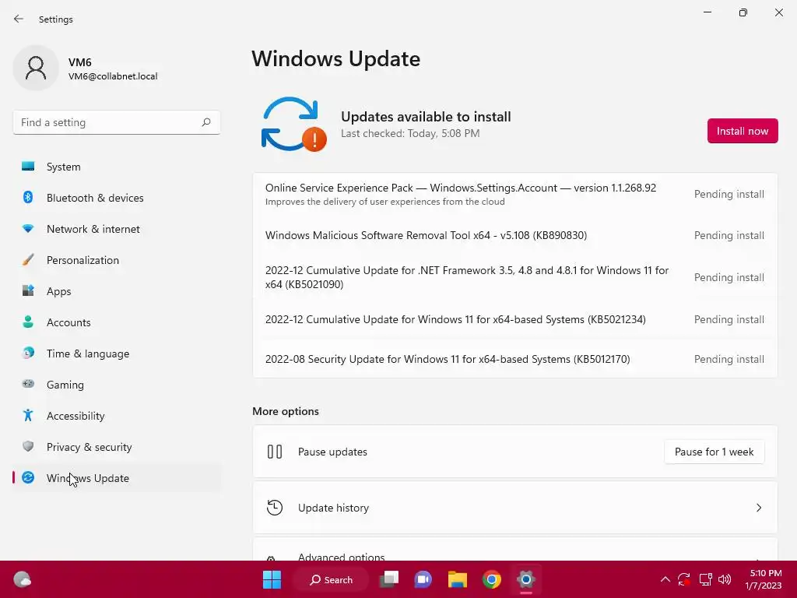Click the Gaming controller icon
The width and height of the screenshot is (797, 598).
28,384
